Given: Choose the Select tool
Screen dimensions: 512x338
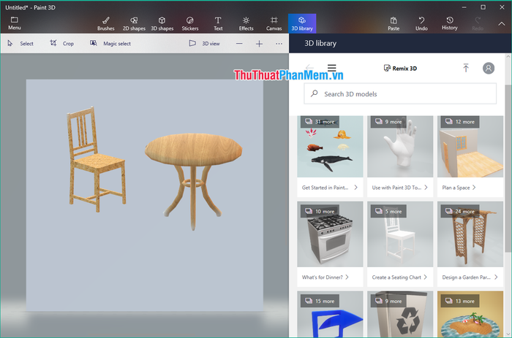Looking at the screenshot, I should click(20, 43).
